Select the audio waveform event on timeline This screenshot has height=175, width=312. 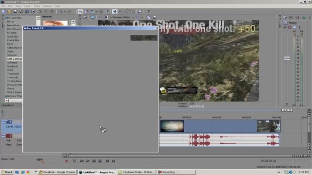pos(220,140)
